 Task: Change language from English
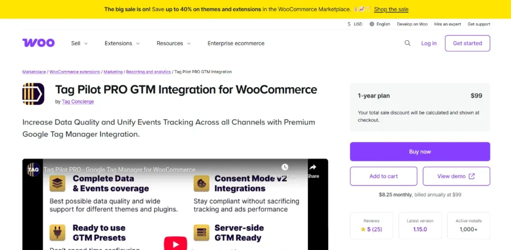coord(380,24)
